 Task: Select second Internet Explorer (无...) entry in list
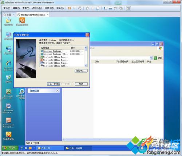[x=54, y=54]
